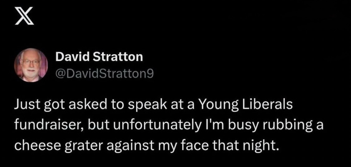Image resolution: width=351 pixels, height=167 pixels.
Task: Click the X logo
Action: click(x=23, y=20)
